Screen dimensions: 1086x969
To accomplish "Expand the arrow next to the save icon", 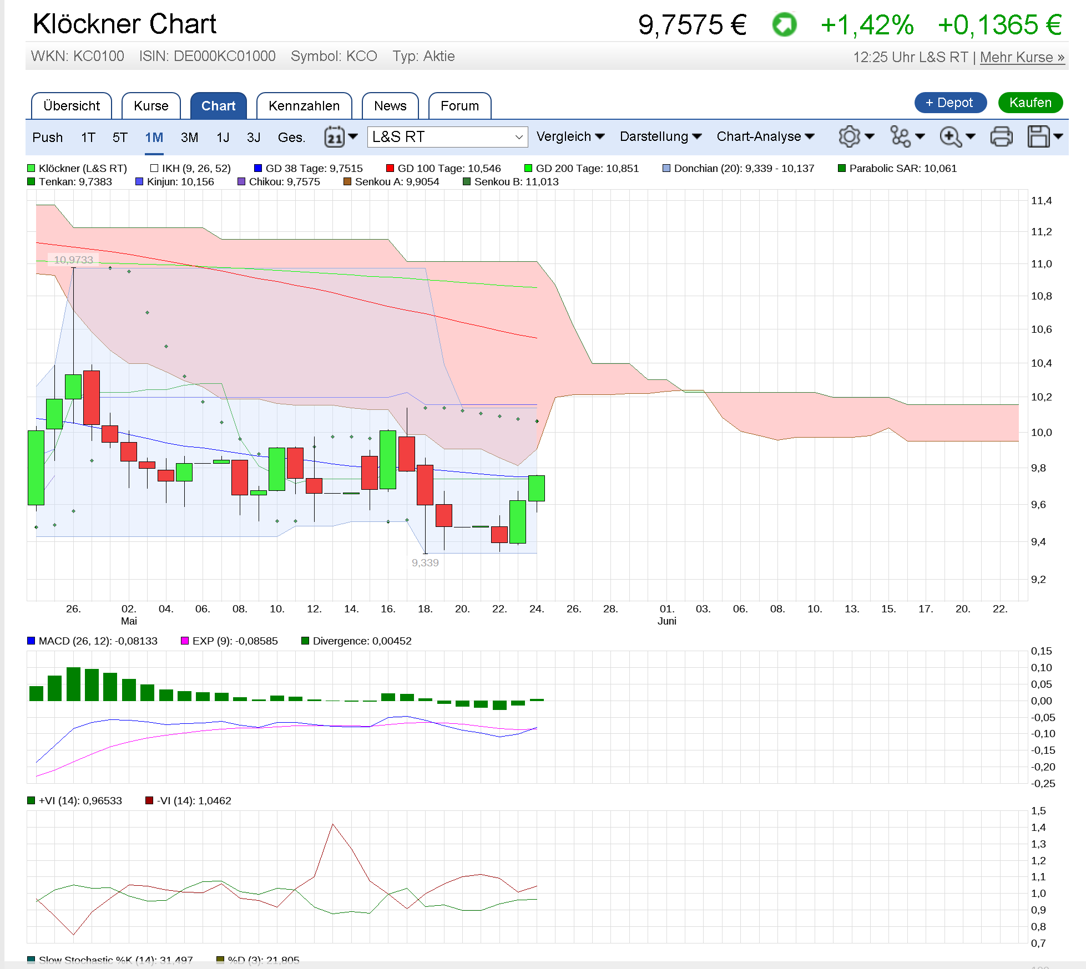I will [1058, 136].
